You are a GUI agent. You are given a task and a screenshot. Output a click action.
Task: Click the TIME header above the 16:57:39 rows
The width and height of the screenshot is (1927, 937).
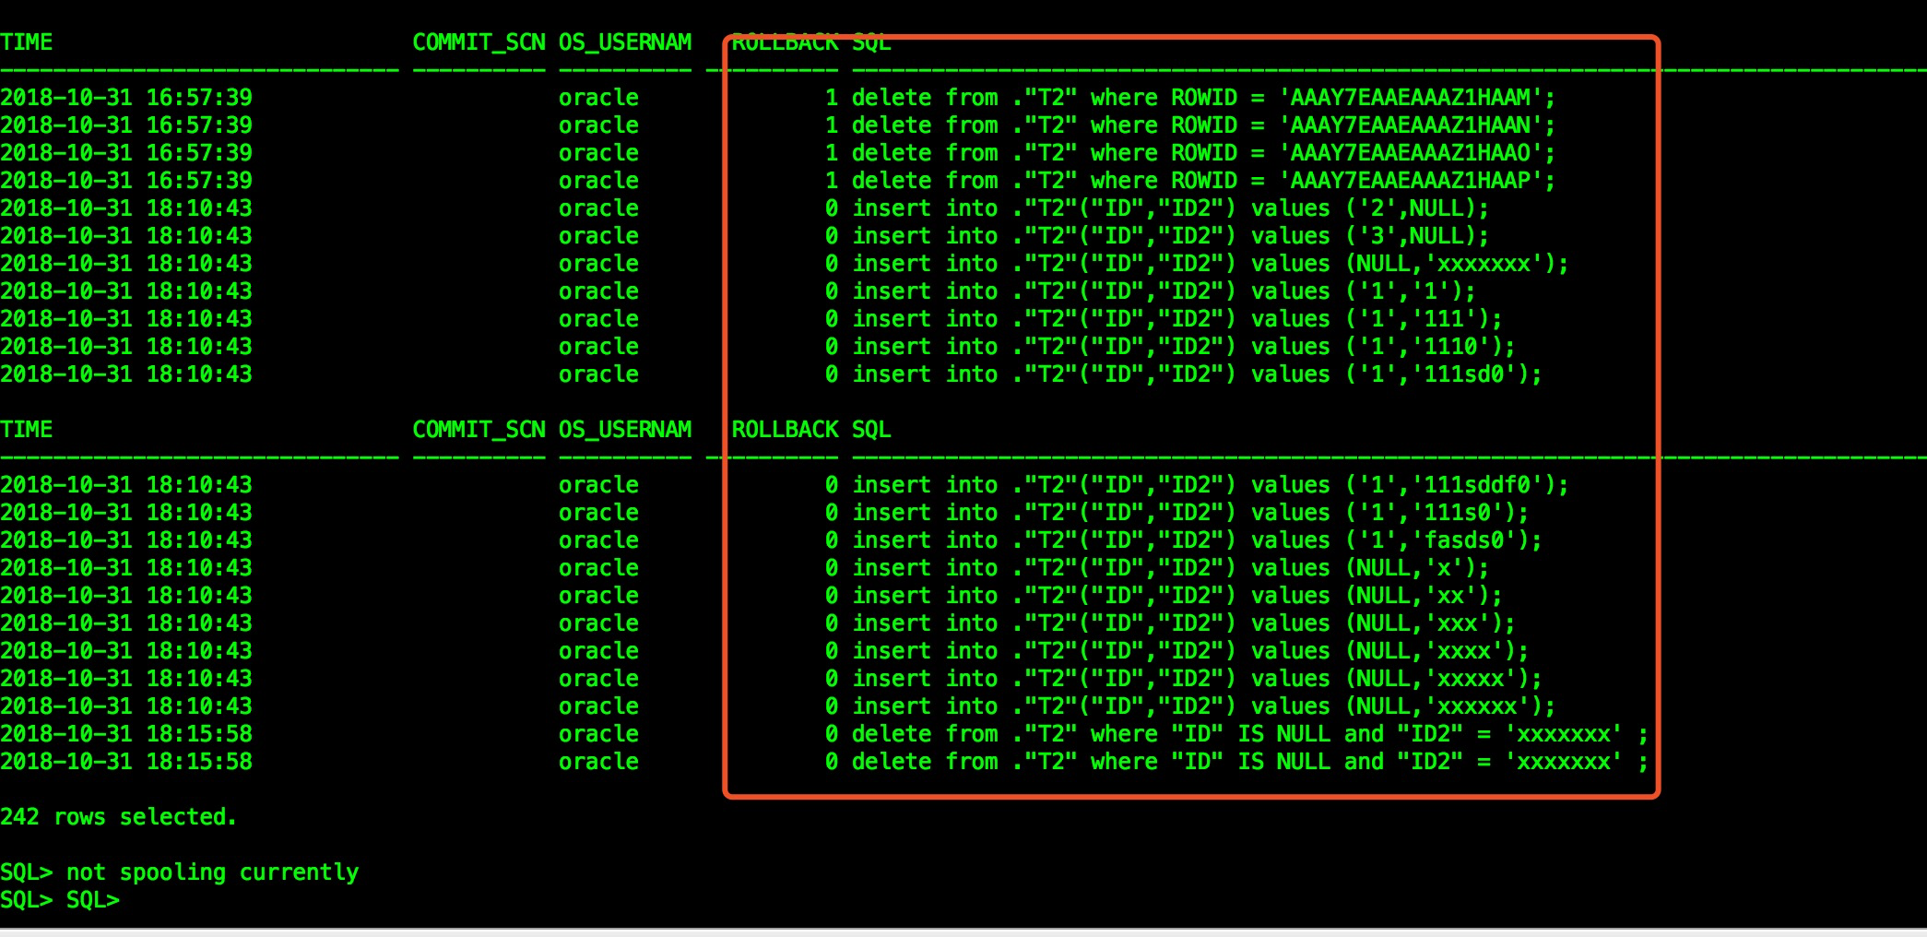point(27,42)
